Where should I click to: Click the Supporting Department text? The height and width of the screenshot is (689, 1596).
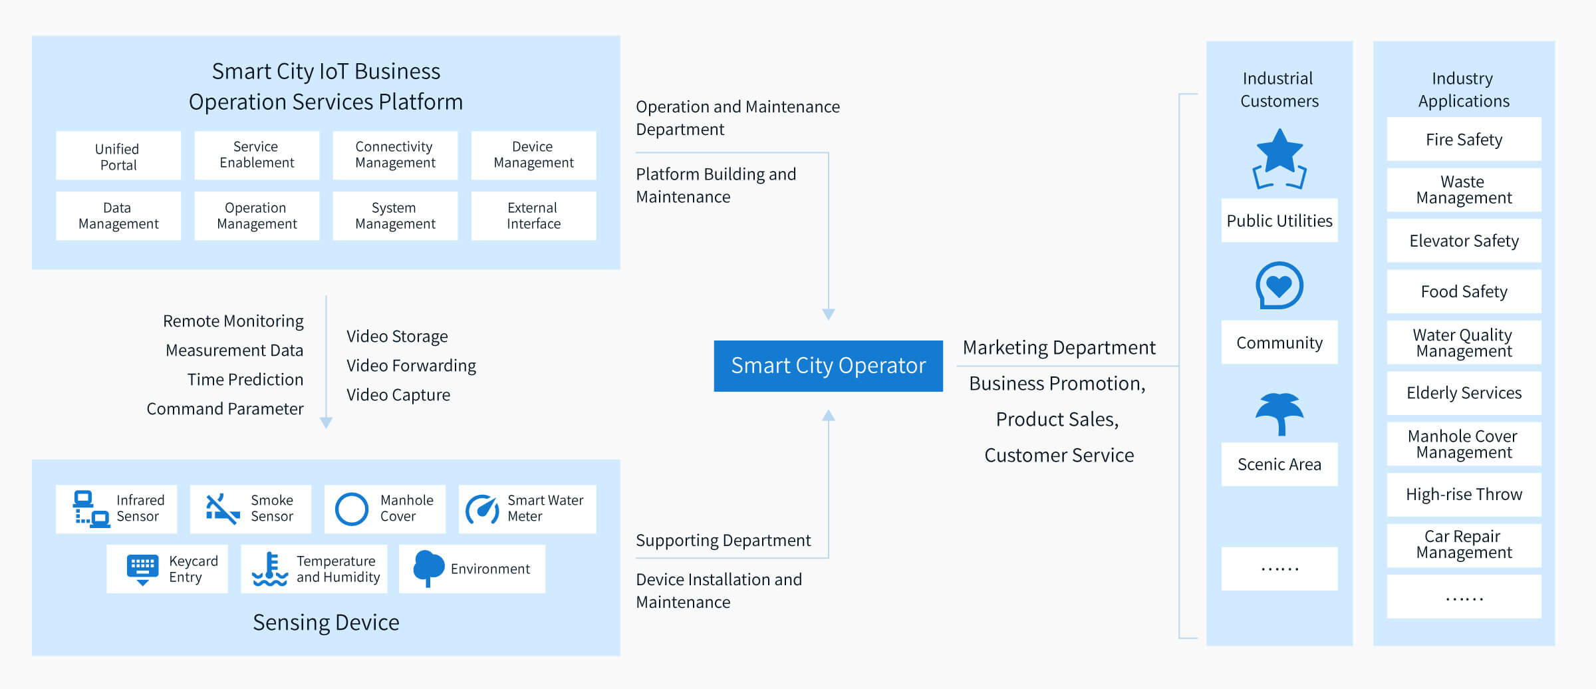(724, 540)
